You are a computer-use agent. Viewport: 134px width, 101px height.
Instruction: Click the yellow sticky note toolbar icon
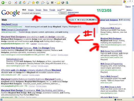tap(58, 3)
